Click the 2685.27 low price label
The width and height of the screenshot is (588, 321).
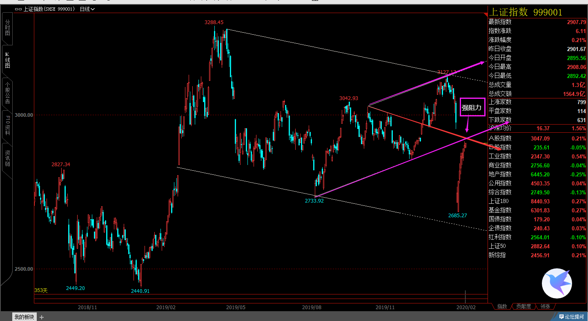pyautogui.click(x=457, y=215)
